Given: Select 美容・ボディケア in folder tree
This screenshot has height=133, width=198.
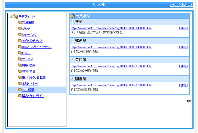Looking at the screenshot, I should point(32,41).
